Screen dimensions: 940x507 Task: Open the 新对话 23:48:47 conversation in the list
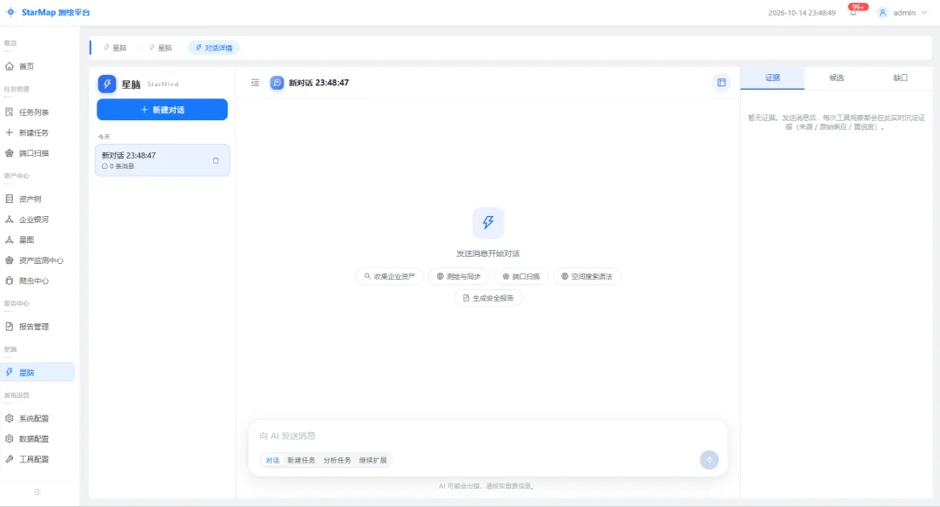(163, 160)
